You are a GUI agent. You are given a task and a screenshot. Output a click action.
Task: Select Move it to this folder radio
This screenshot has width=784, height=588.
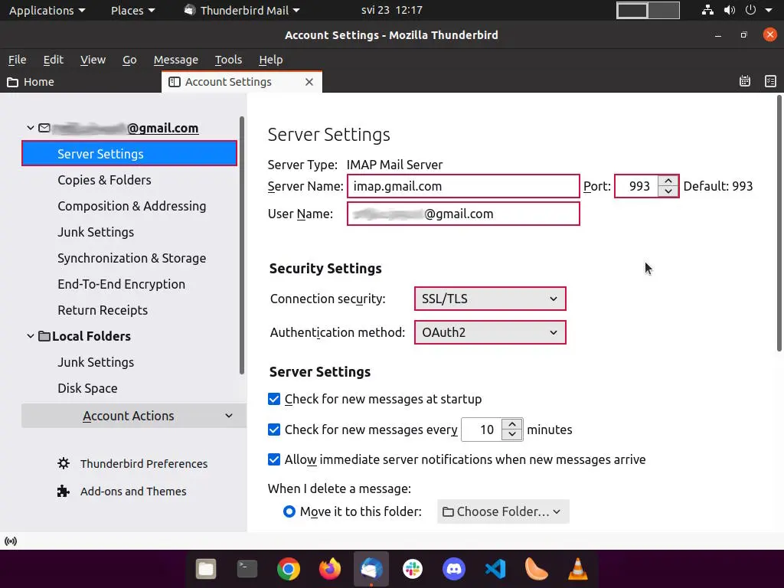289,511
